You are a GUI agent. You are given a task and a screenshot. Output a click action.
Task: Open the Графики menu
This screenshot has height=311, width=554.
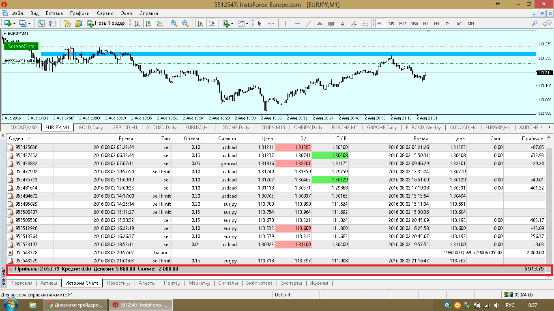click(79, 13)
